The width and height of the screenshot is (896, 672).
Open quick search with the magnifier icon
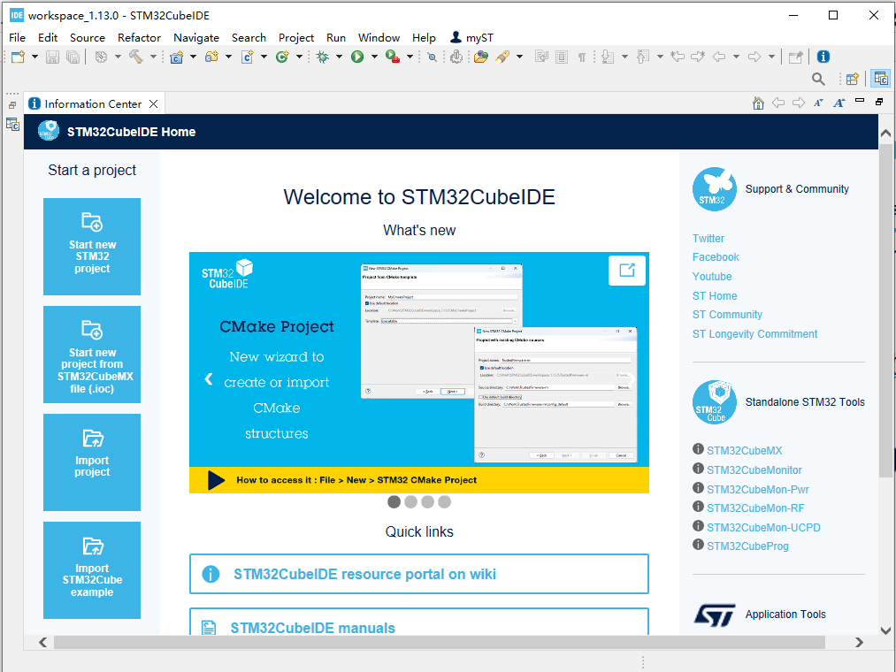(818, 79)
